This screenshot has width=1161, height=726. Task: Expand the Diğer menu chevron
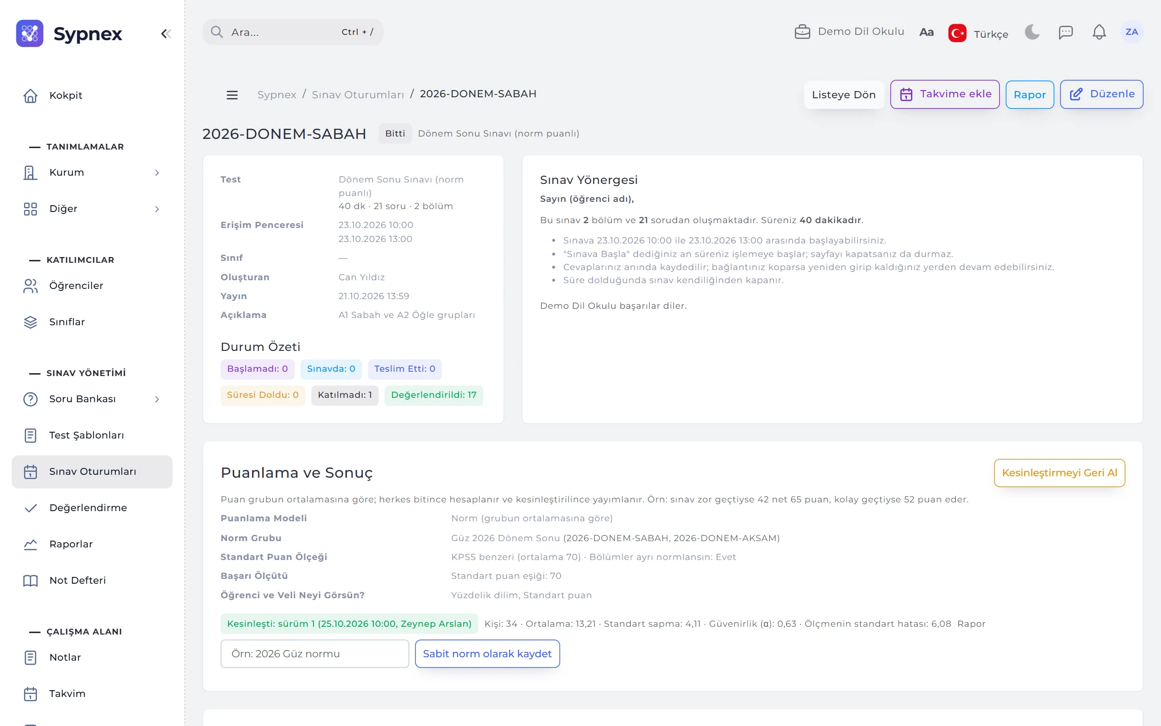point(157,209)
